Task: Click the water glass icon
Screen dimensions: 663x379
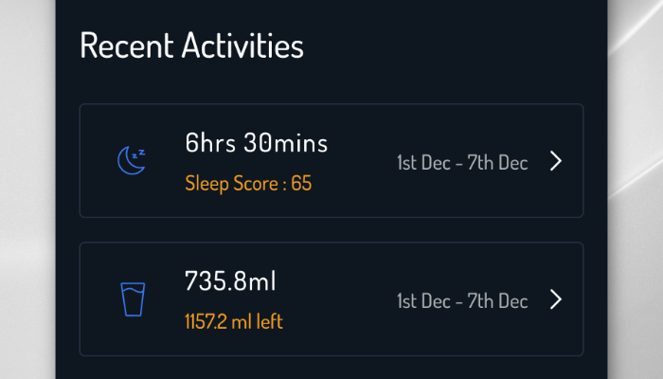Action: pyautogui.click(x=131, y=300)
